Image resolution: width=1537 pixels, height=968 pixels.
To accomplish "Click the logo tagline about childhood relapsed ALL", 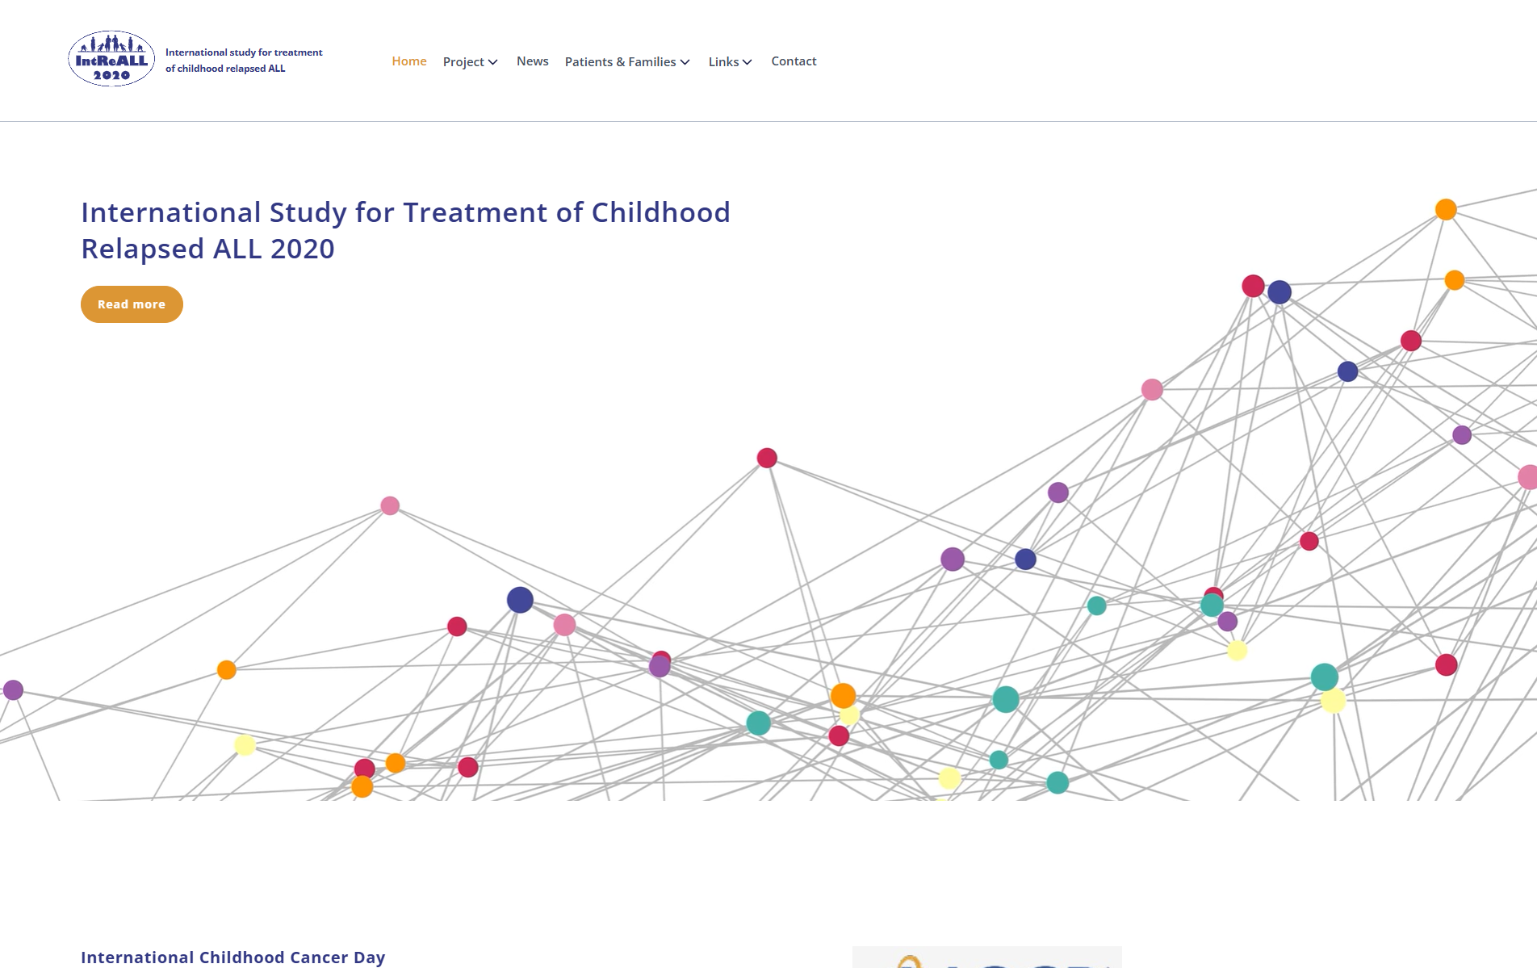I will click(x=243, y=61).
